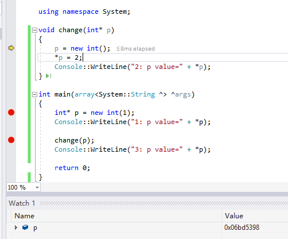Click the '"3: p value="' WriteLine statement
Viewport: 288px width, 239px height.
tap(133, 149)
